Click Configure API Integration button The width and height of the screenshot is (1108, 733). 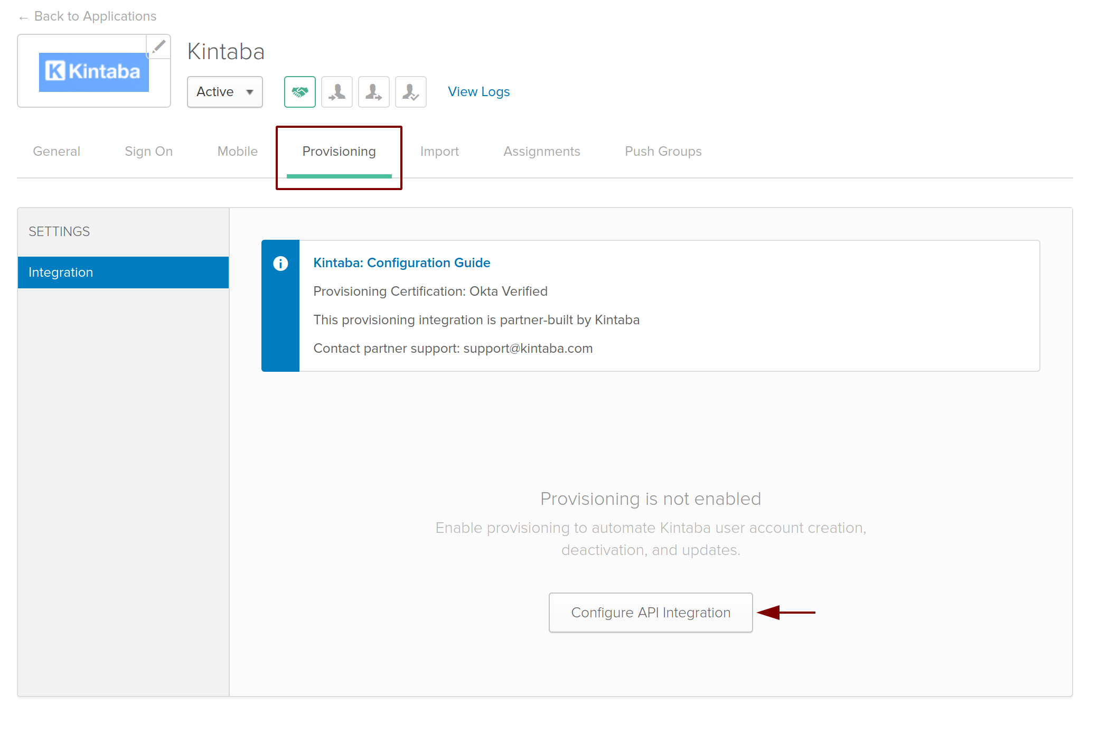point(650,613)
